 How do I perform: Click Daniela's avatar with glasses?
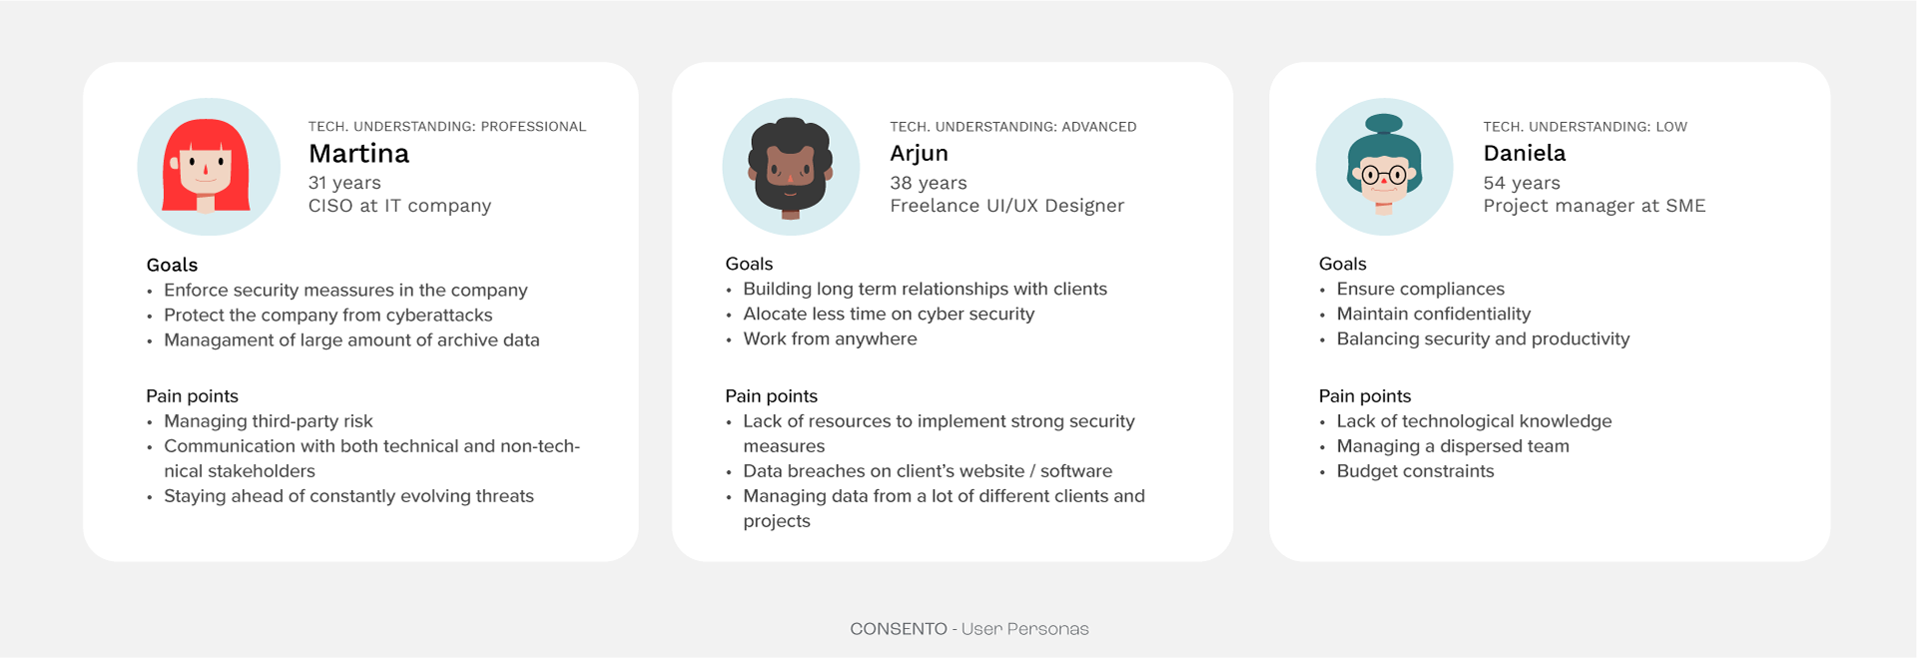(x=1384, y=167)
